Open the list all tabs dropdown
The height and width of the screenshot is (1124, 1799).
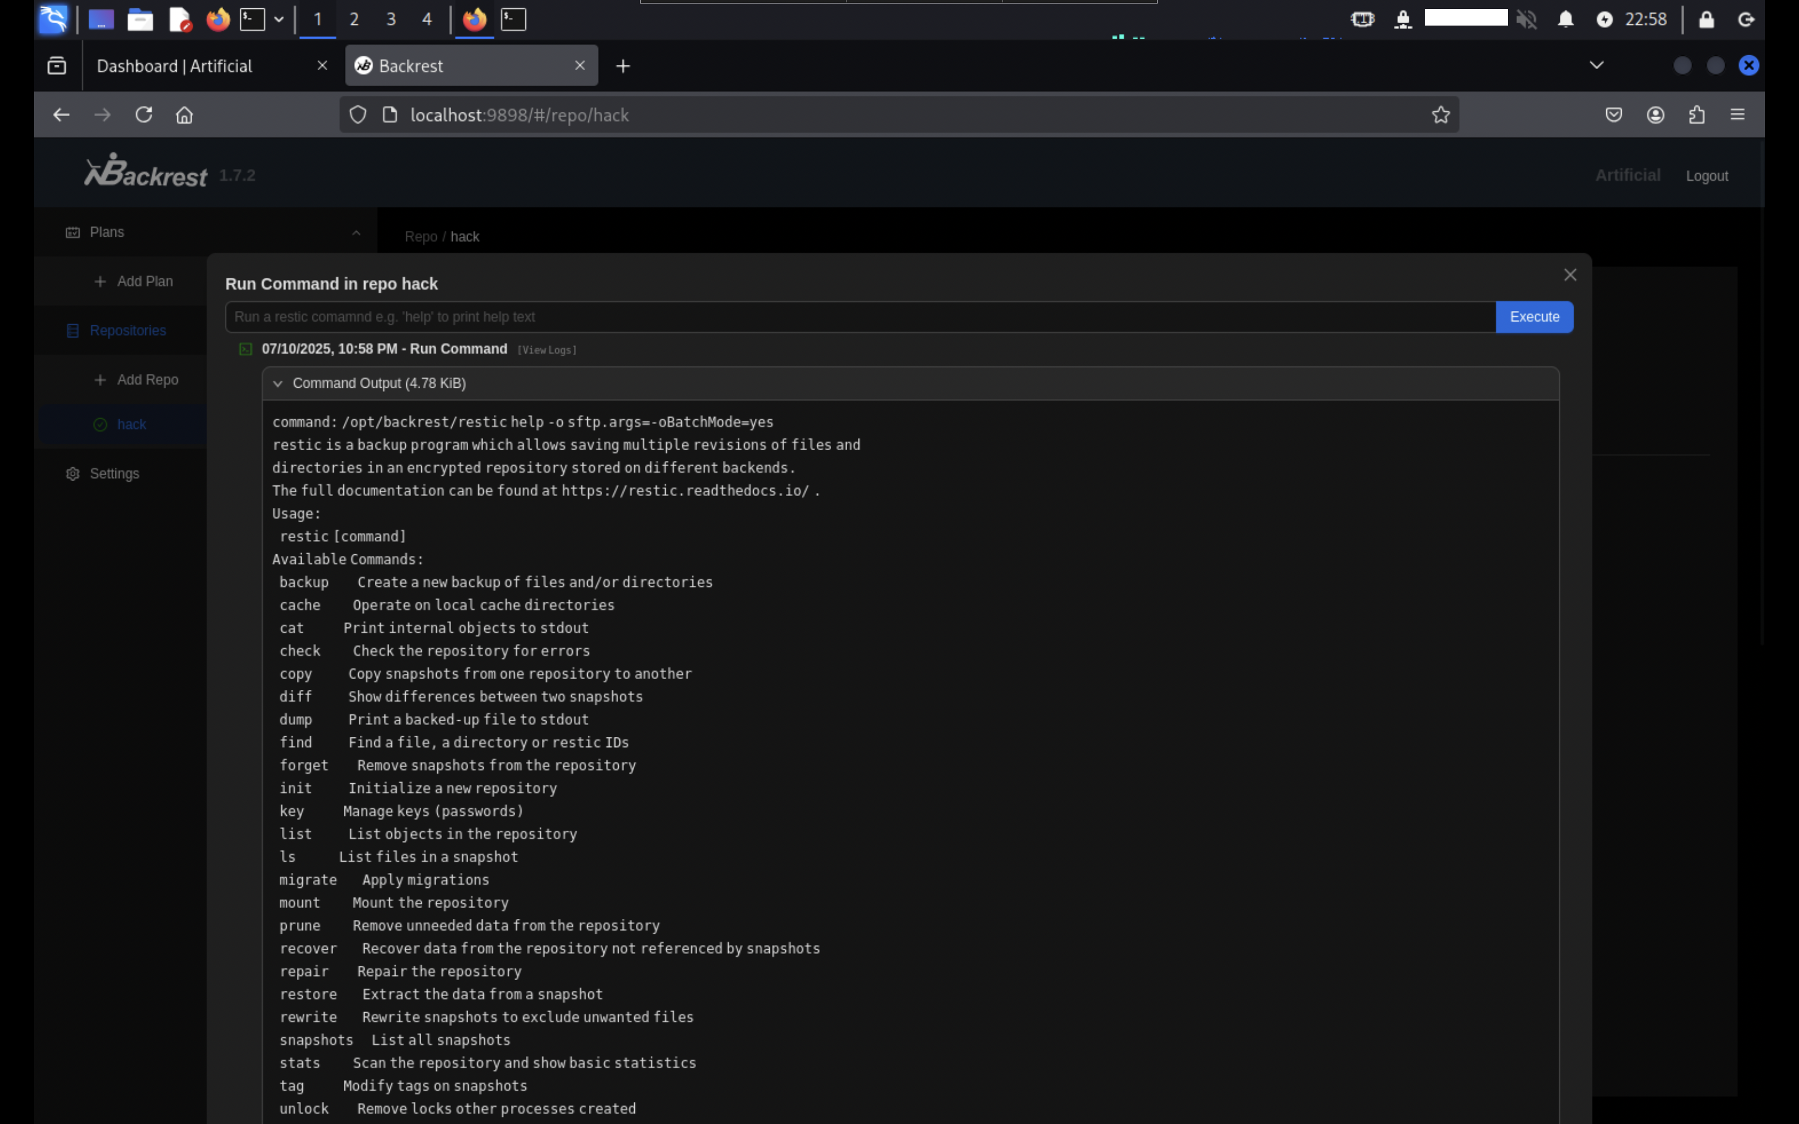click(x=1596, y=65)
